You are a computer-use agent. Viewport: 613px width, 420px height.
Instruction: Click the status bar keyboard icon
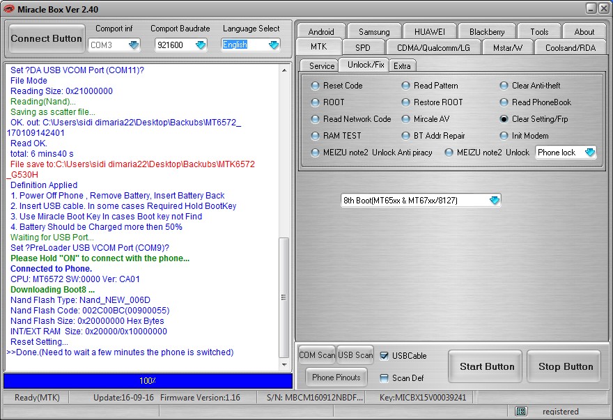(521, 411)
